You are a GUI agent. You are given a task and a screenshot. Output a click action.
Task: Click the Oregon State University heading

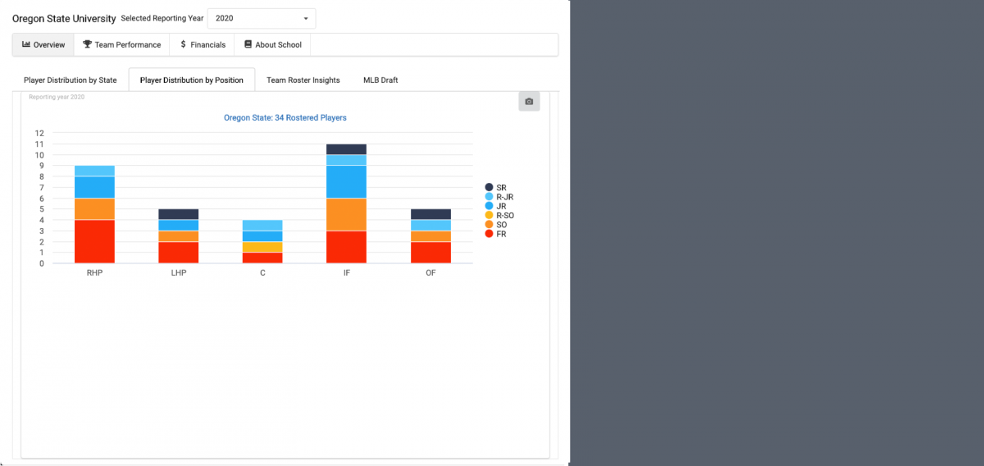64,18
